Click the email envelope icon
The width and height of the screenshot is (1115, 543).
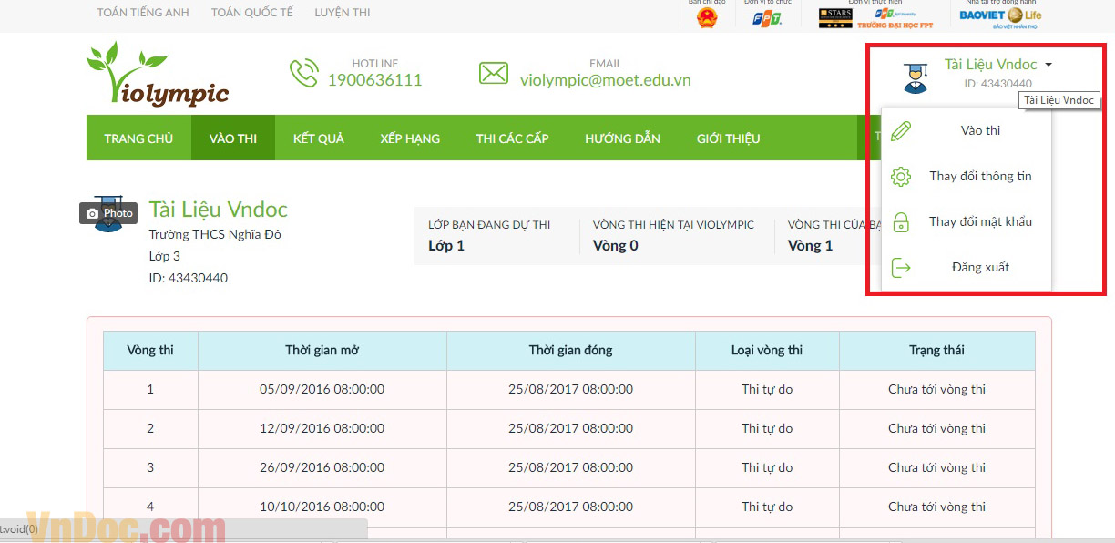pyautogui.click(x=493, y=73)
